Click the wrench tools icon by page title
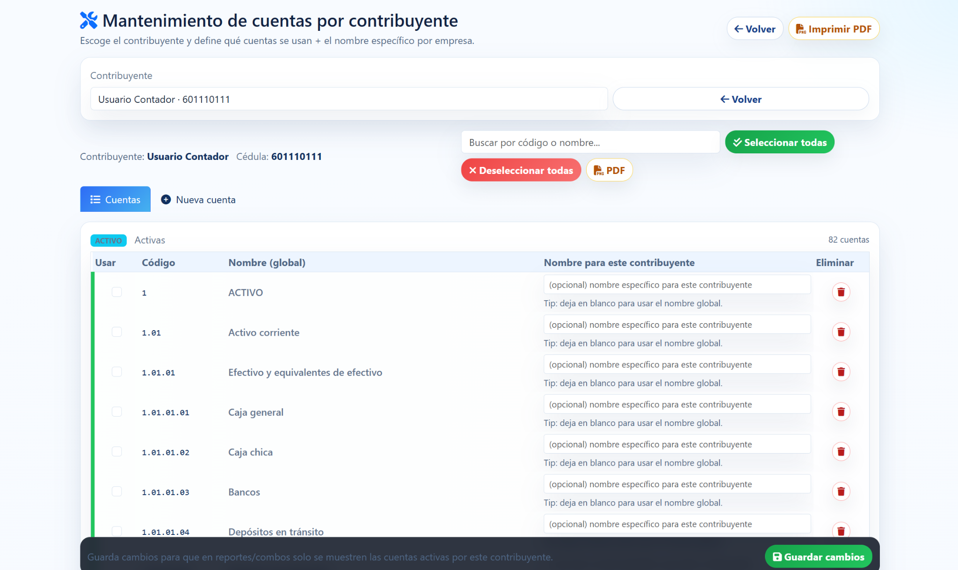 tap(89, 20)
